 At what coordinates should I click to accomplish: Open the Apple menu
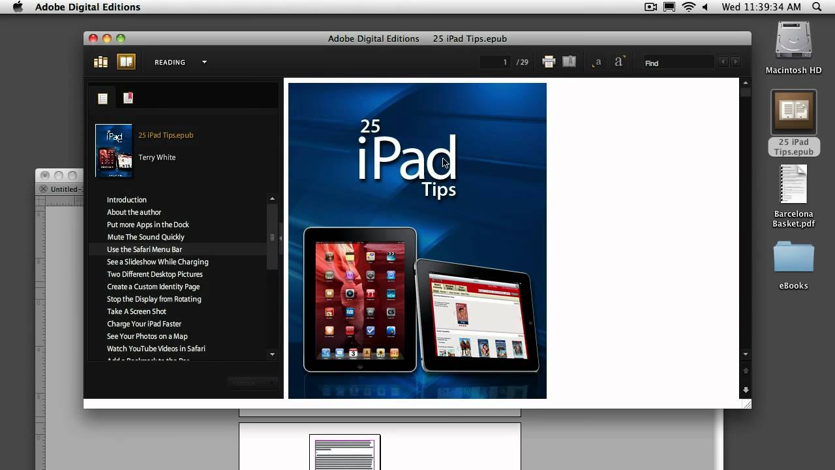18,7
